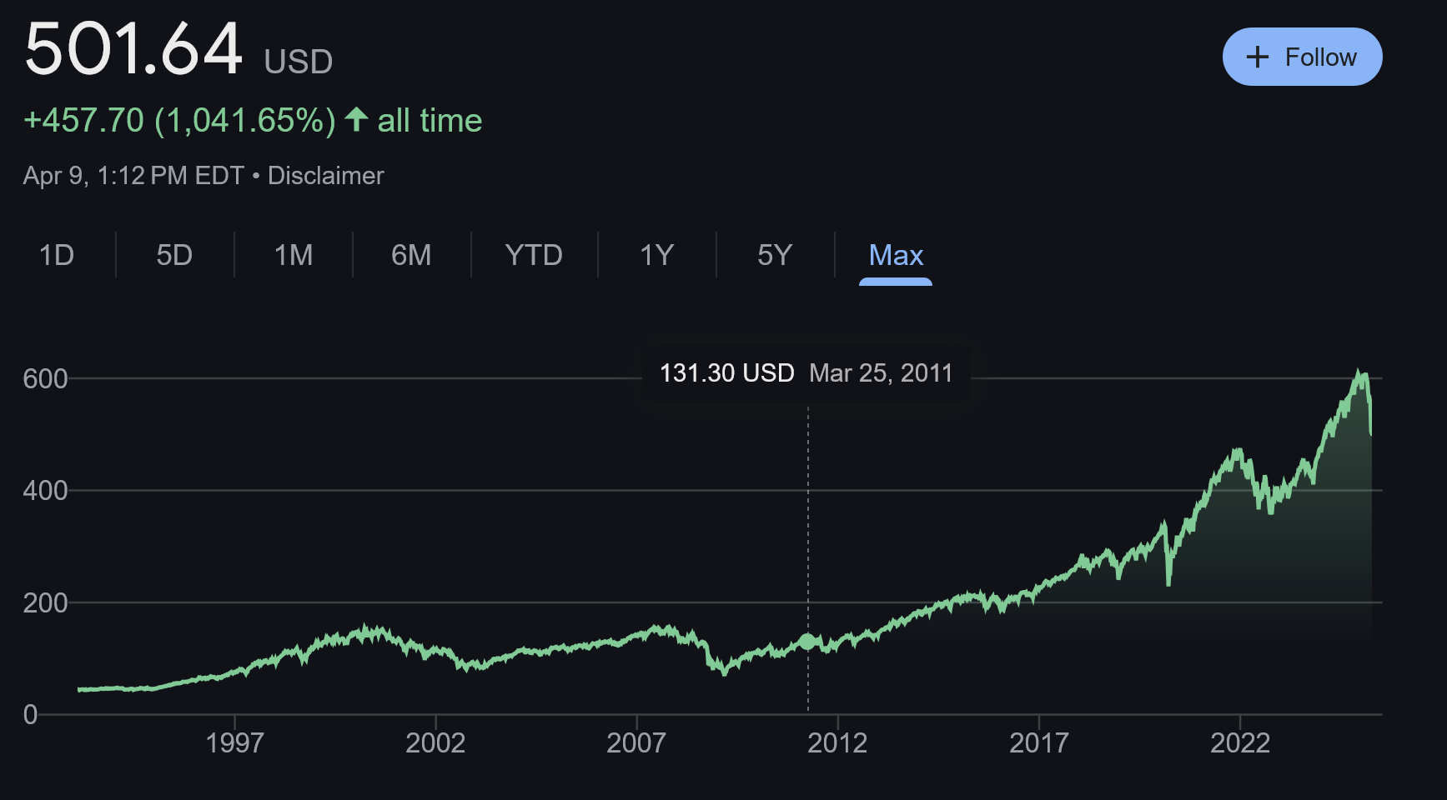Open the 5Y range tab
The width and height of the screenshot is (1447, 800).
(775, 255)
